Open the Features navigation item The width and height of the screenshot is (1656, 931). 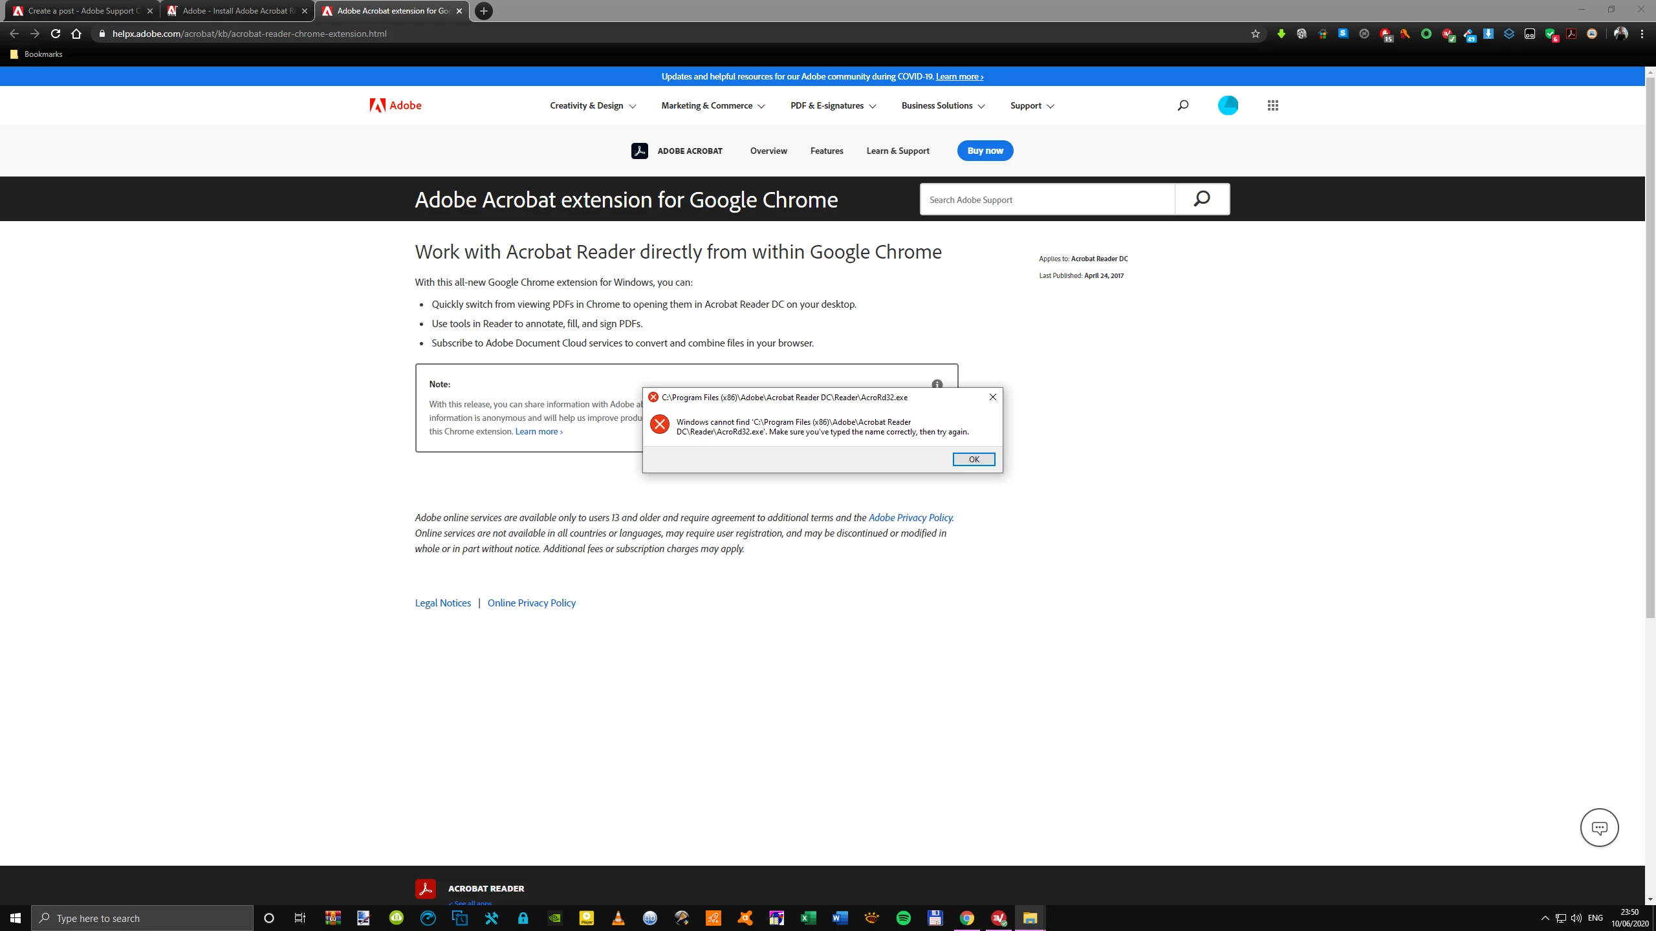click(x=826, y=151)
